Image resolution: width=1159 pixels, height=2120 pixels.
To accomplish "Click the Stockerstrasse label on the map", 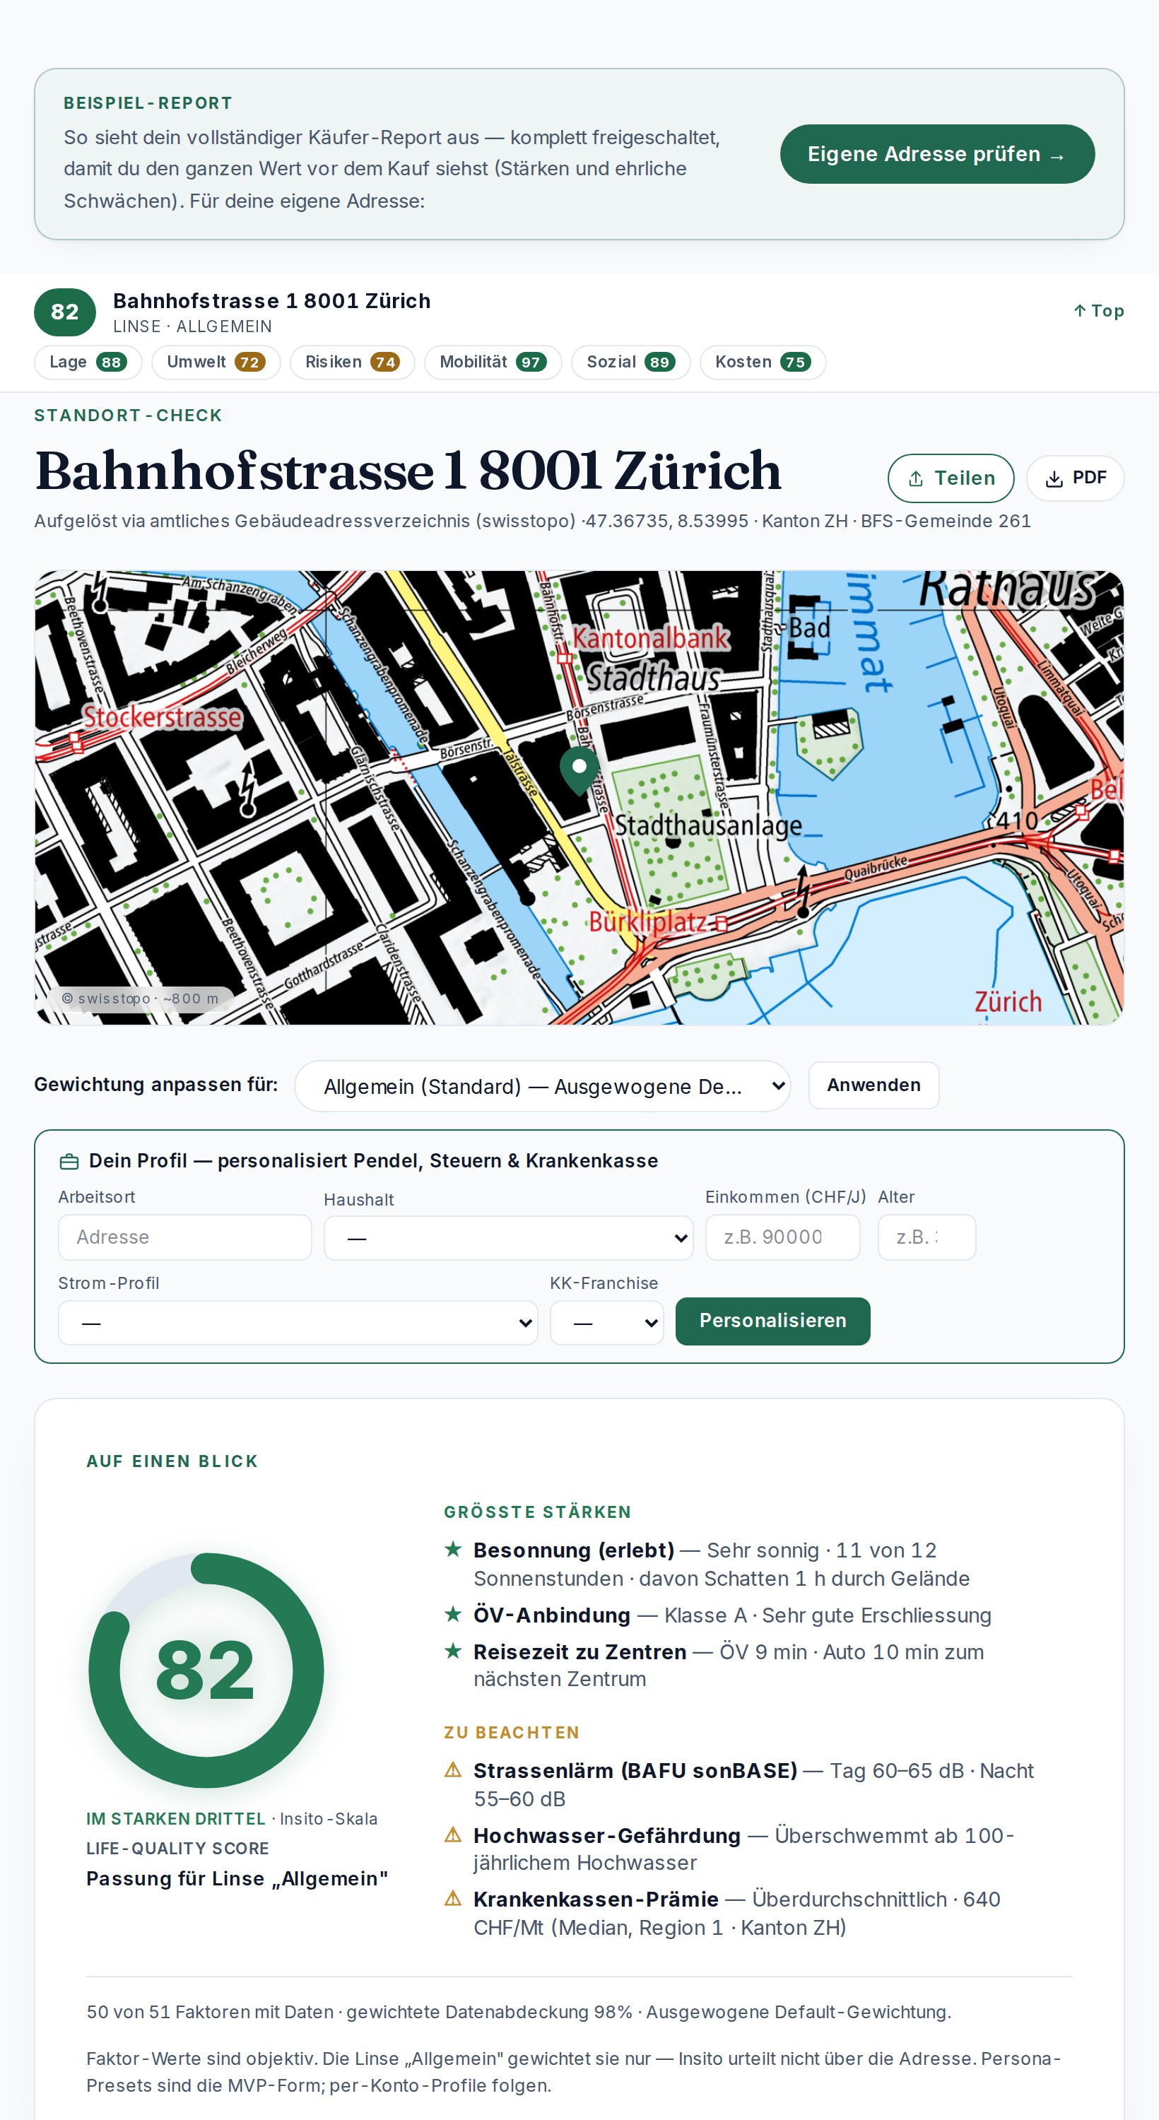I will coord(163,717).
